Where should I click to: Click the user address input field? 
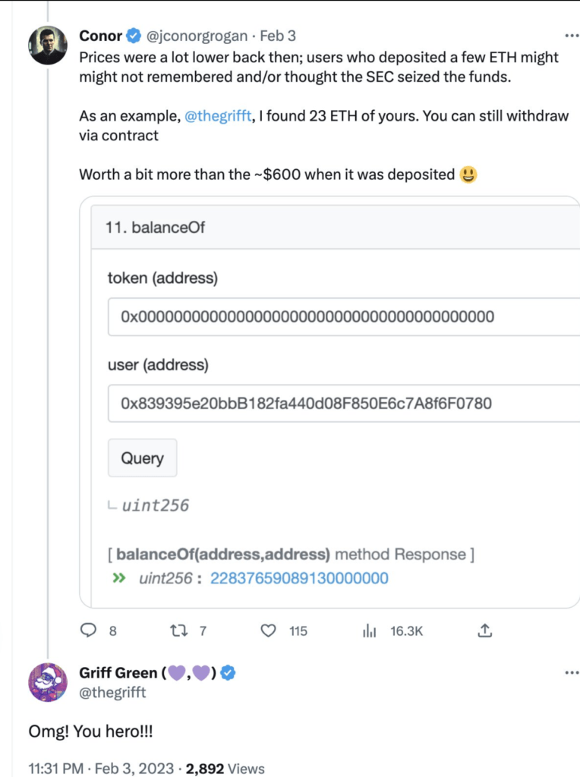tap(343, 403)
